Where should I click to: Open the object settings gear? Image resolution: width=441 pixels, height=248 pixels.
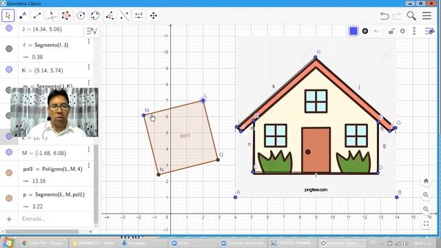point(402,31)
